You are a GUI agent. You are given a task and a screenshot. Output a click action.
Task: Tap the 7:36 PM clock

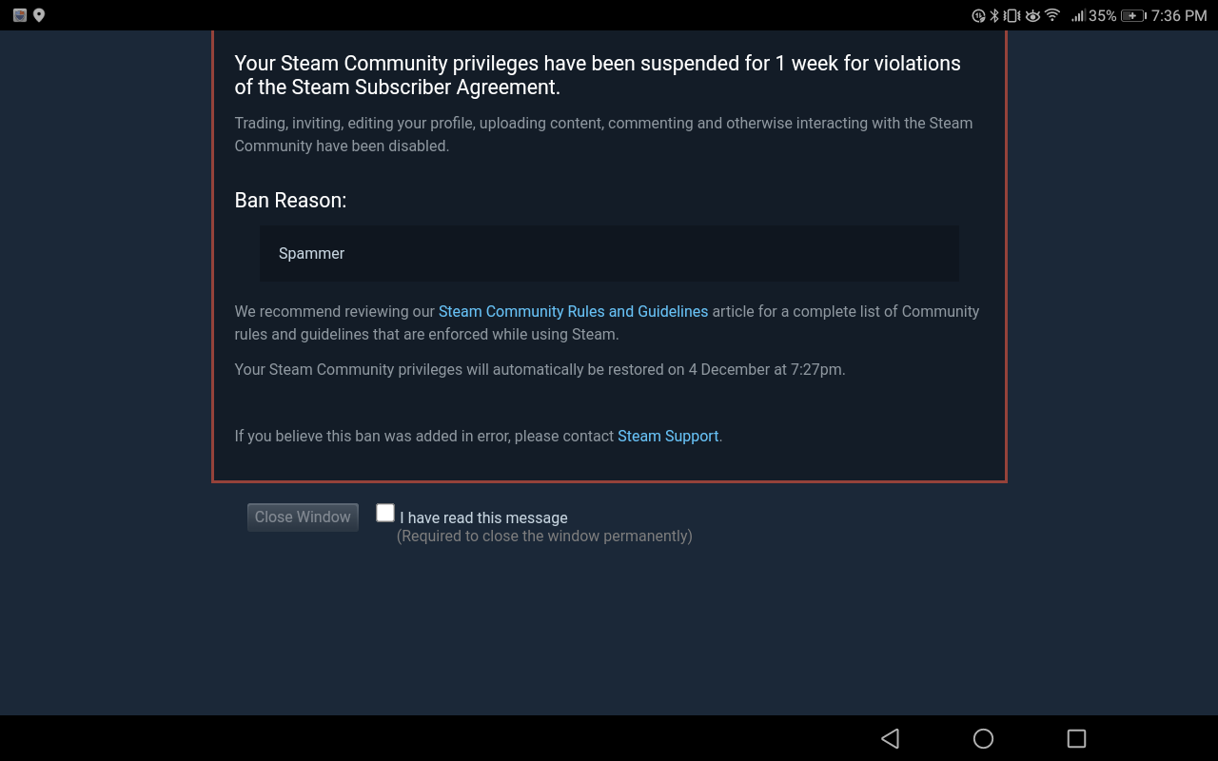tap(1179, 15)
